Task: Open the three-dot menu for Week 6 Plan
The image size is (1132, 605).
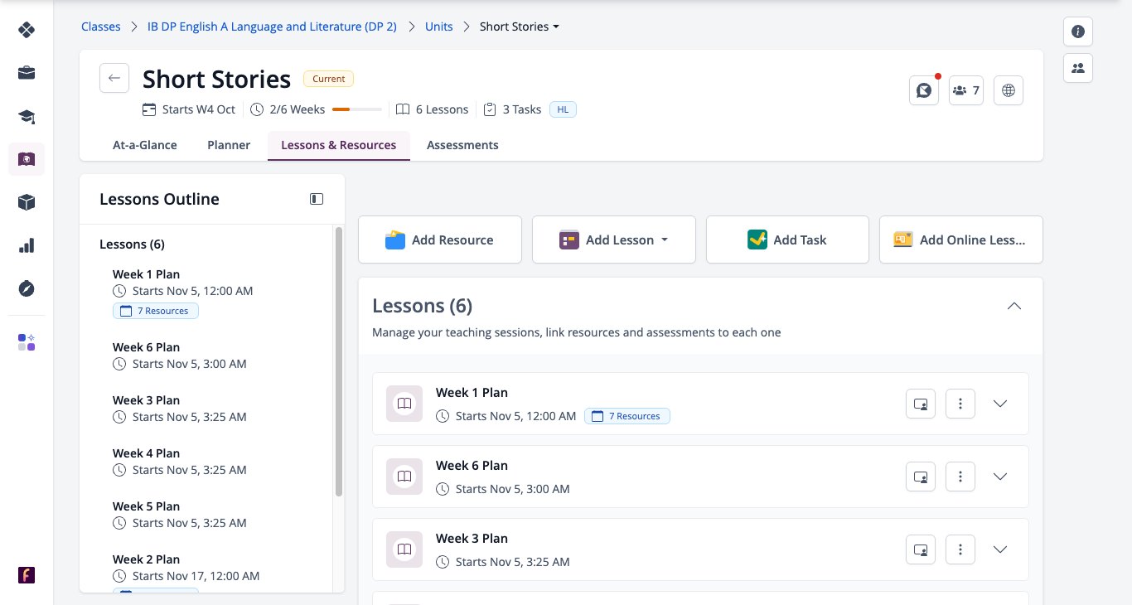Action: pyautogui.click(x=960, y=477)
